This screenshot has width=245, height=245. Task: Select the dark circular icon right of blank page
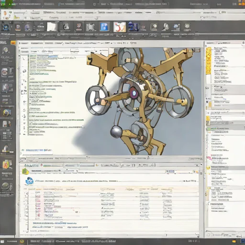tap(66, 27)
